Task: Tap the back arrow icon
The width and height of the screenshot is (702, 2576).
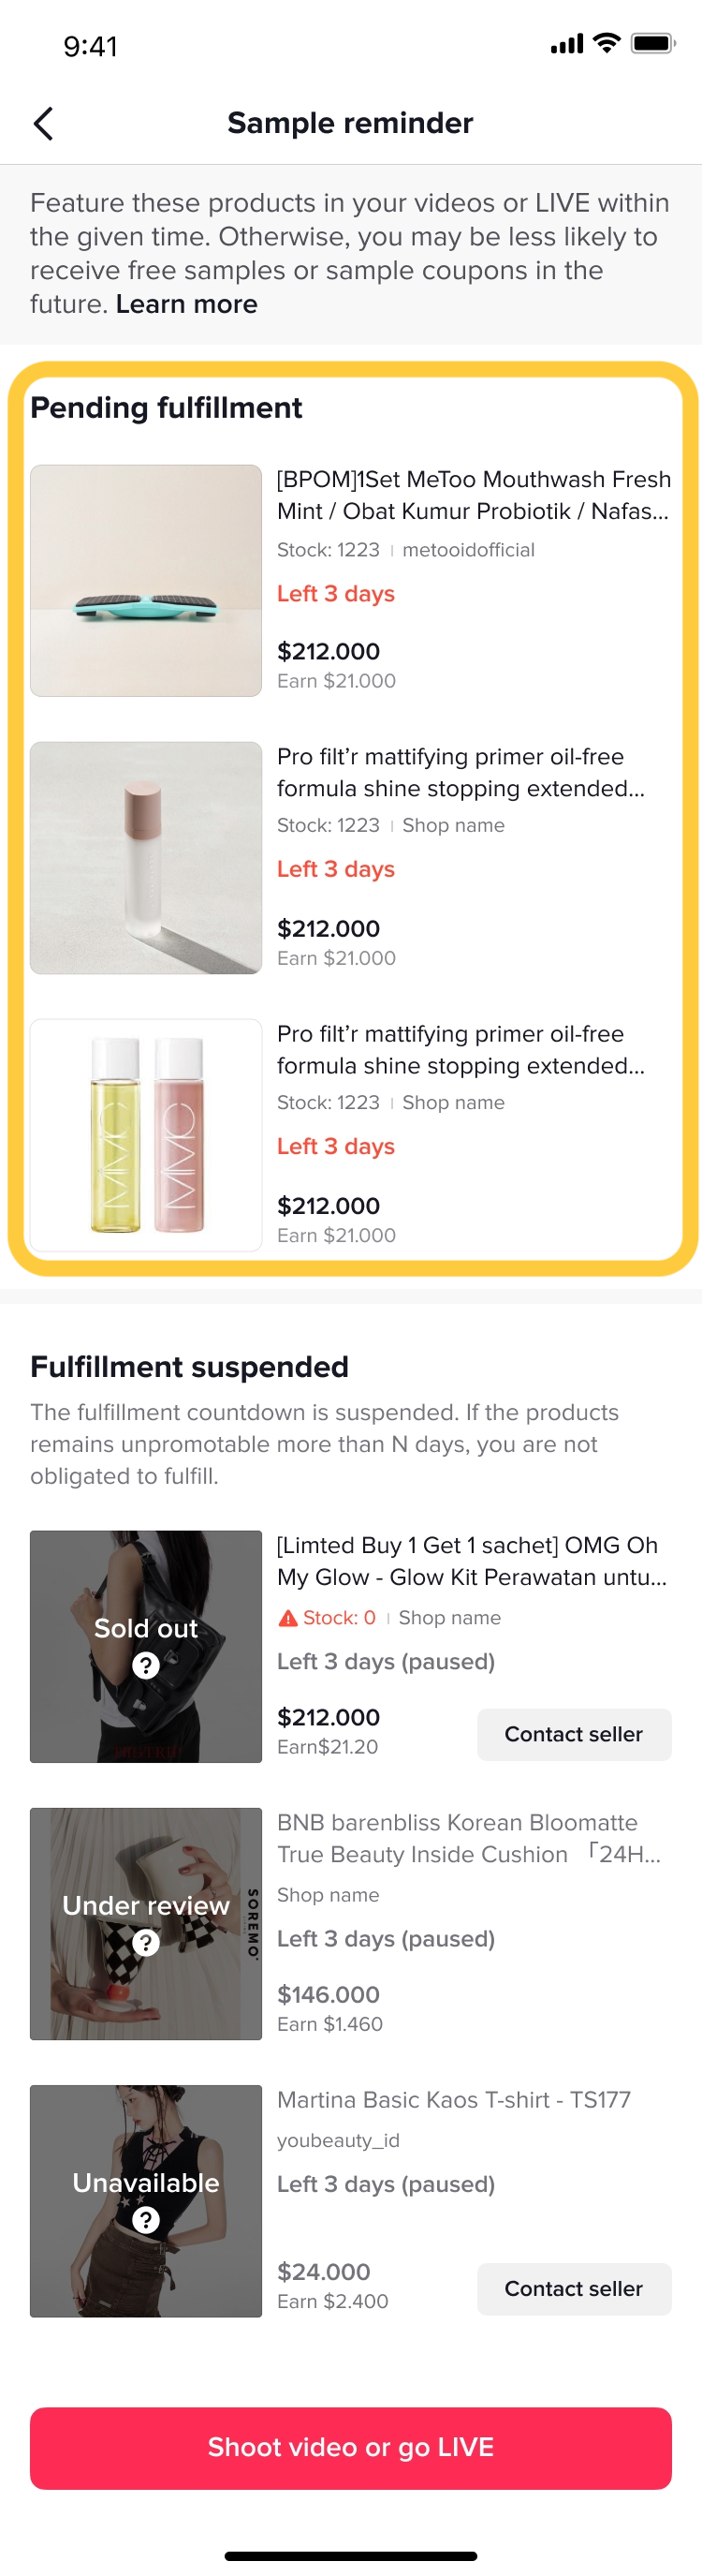Action: coord(44,124)
